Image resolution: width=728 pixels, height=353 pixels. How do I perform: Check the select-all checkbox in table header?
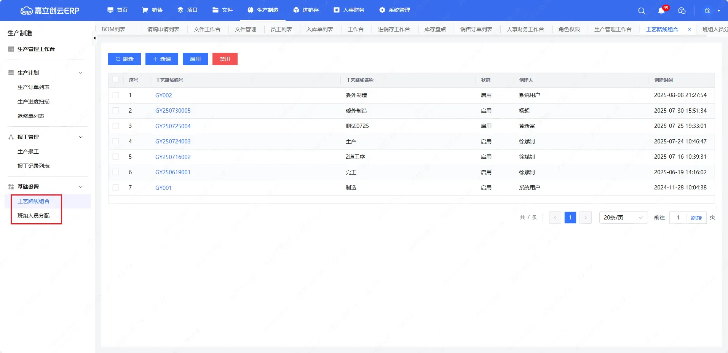pyautogui.click(x=116, y=80)
